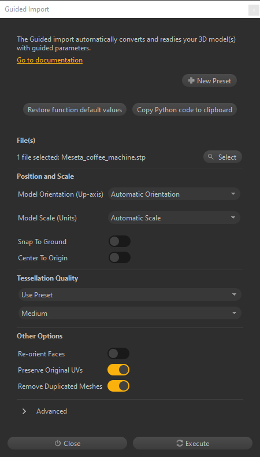Screen dimensions: 260x457
Task: Click the chevron icon beside Advanced
Action: (24, 411)
